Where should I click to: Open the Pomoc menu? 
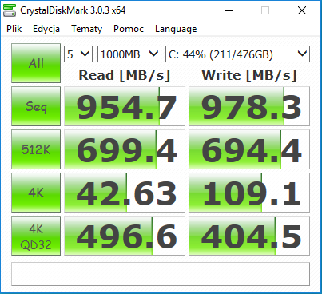click(129, 29)
